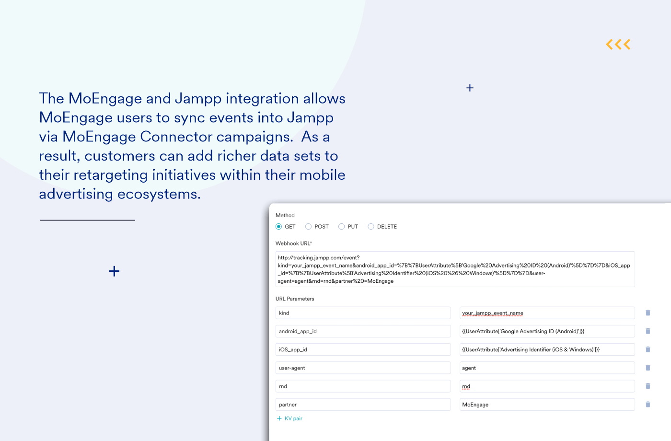Edit the kind key field
The height and width of the screenshot is (441, 671).
tap(363, 313)
